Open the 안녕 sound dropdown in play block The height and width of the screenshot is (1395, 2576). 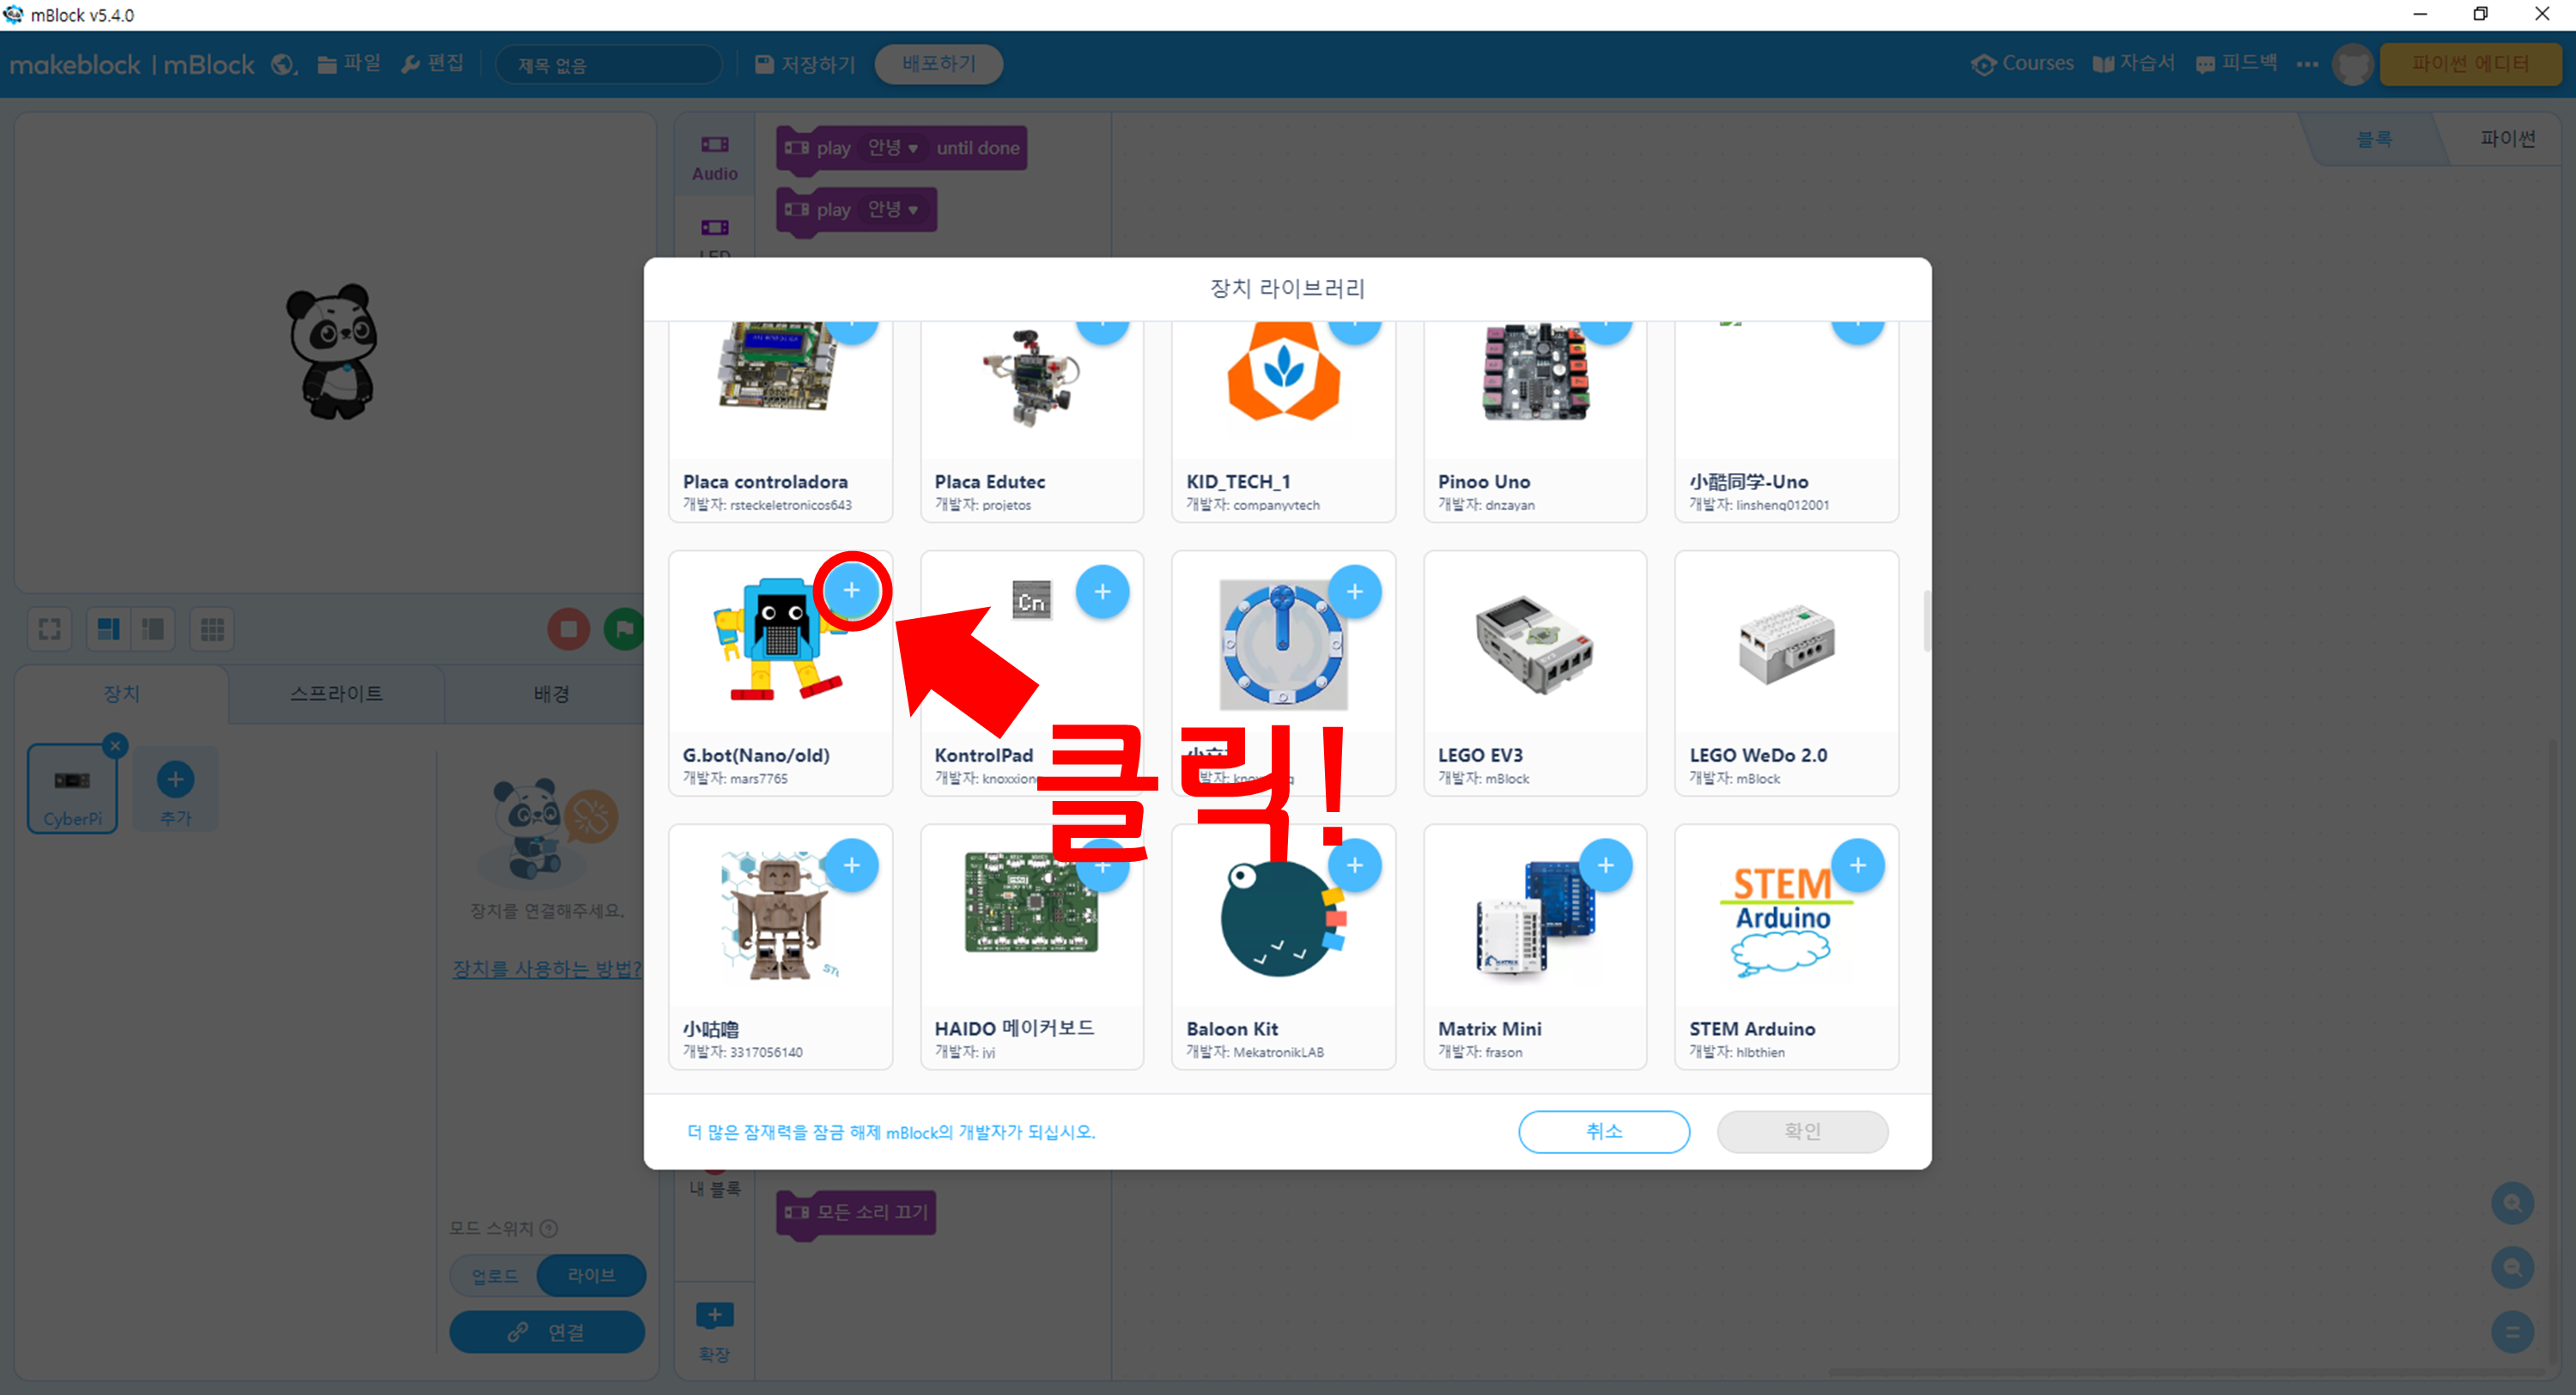coord(892,210)
